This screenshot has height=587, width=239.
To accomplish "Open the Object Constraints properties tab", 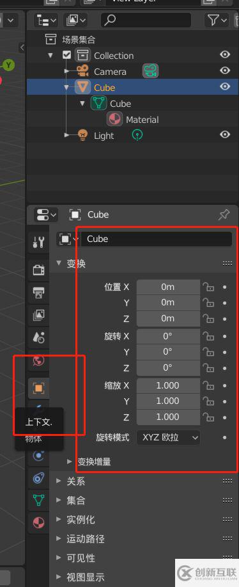I will click(x=39, y=478).
